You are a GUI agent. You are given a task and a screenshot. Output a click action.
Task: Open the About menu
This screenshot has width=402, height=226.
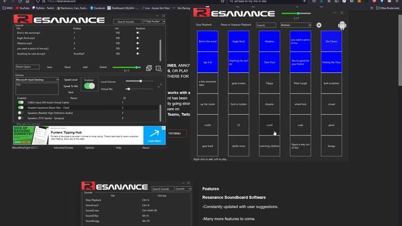click(146, 148)
